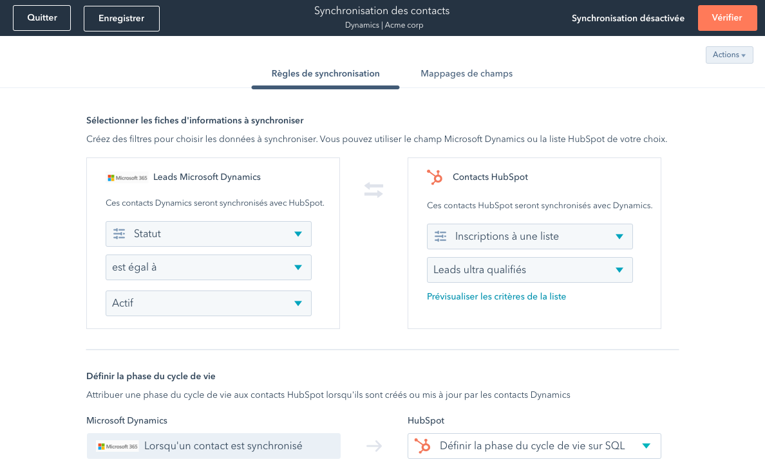Expand the Statut dropdown
The image size is (765, 473).
(x=297, y=234)
